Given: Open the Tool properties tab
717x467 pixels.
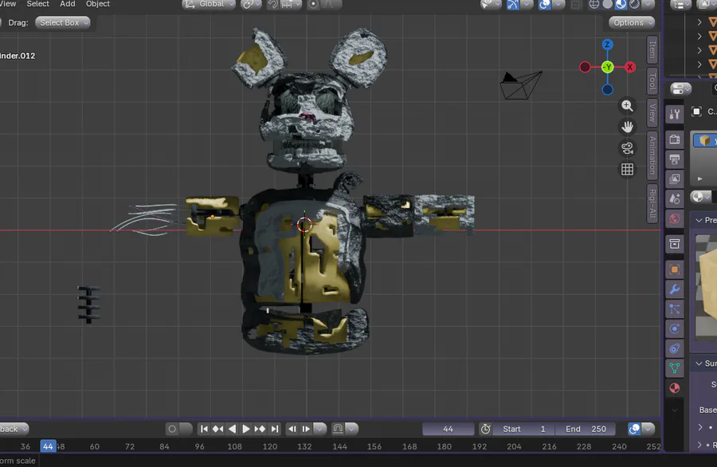Looking at the screenshot, I should [x=675, y=114].
